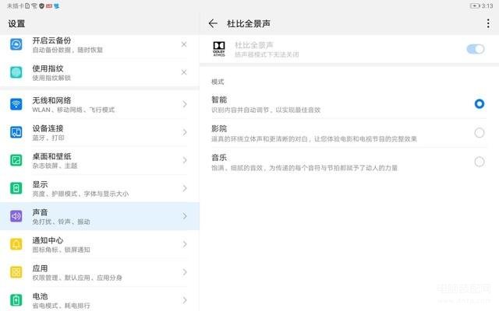Click the 通知中心 bell icon
The width and height of the screenshot is (499, 311).
point(16,244)
